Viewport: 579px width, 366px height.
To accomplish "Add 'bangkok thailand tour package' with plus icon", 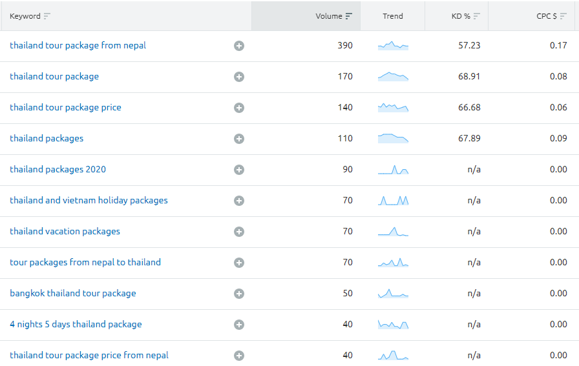I will point(239,294).
